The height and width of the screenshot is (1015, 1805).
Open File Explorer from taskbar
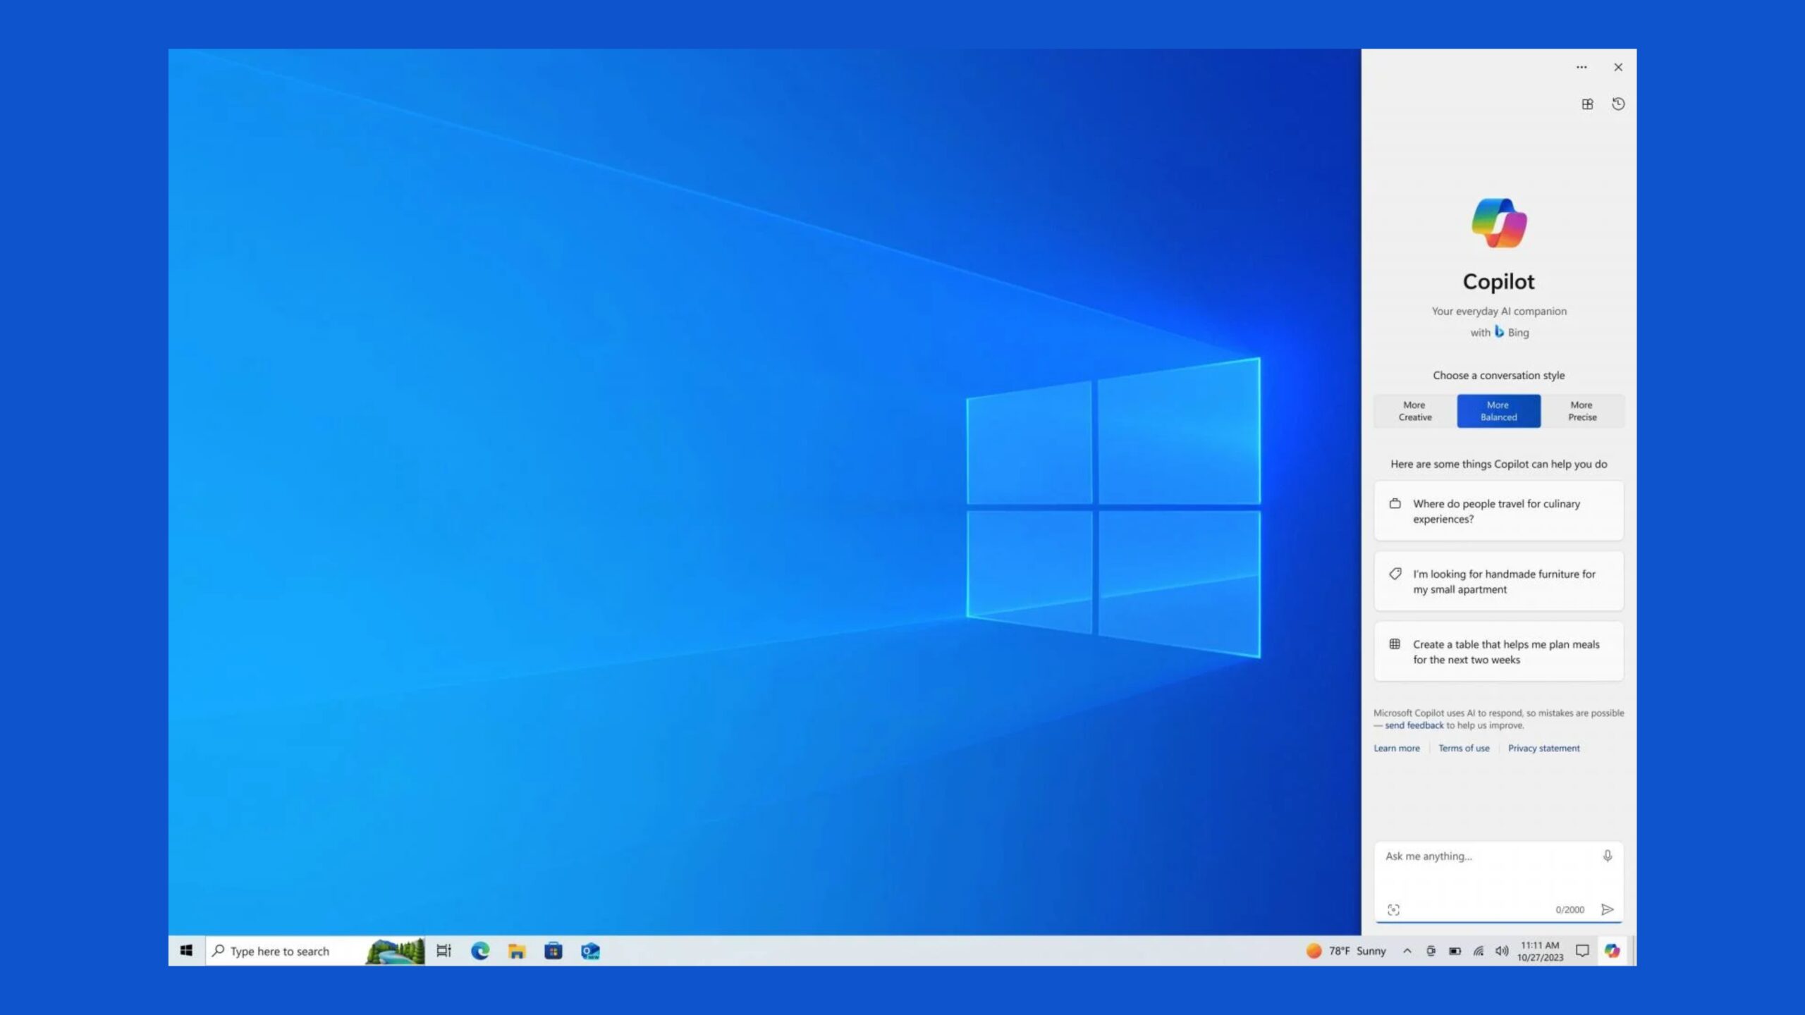[517, 951]
